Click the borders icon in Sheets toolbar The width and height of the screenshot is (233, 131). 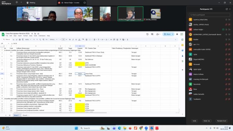tap(86, 40)
